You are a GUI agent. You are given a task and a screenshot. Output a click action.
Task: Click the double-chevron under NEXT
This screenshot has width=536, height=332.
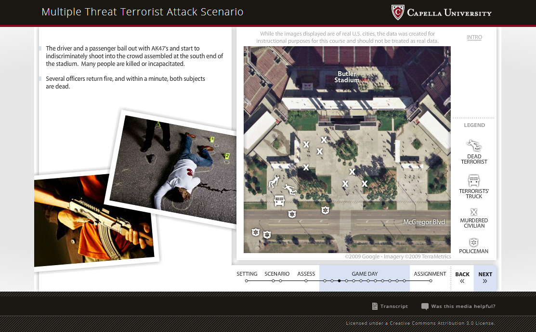pos(485,281)
